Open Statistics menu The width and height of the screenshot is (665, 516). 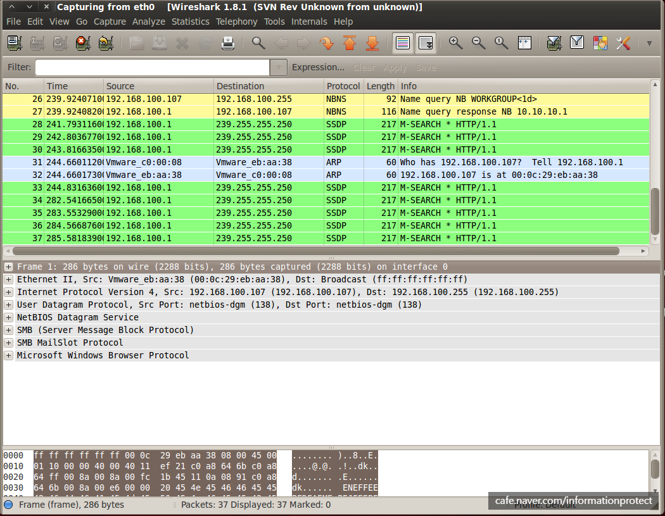191,22
